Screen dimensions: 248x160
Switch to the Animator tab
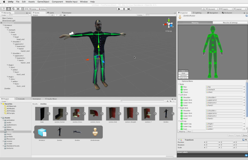point(67,13)
